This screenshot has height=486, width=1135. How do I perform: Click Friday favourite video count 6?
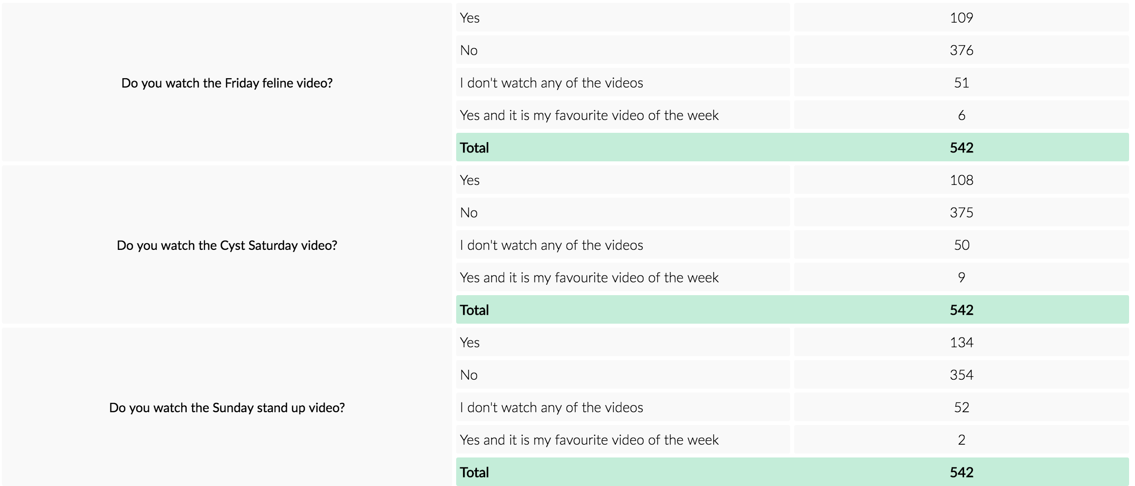961,115
